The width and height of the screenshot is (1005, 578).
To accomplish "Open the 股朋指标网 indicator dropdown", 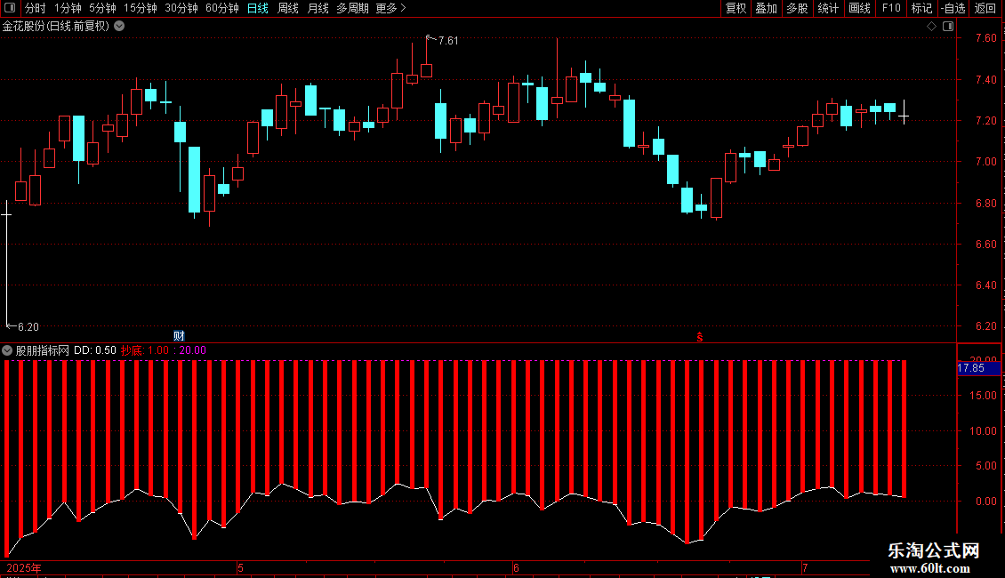I will [x=7, y=350].
